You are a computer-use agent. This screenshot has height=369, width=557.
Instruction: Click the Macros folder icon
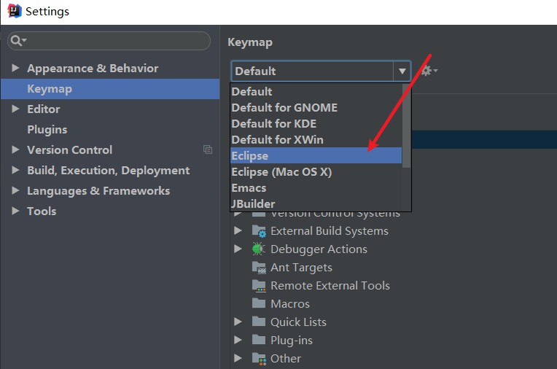[x=259, y=303]
